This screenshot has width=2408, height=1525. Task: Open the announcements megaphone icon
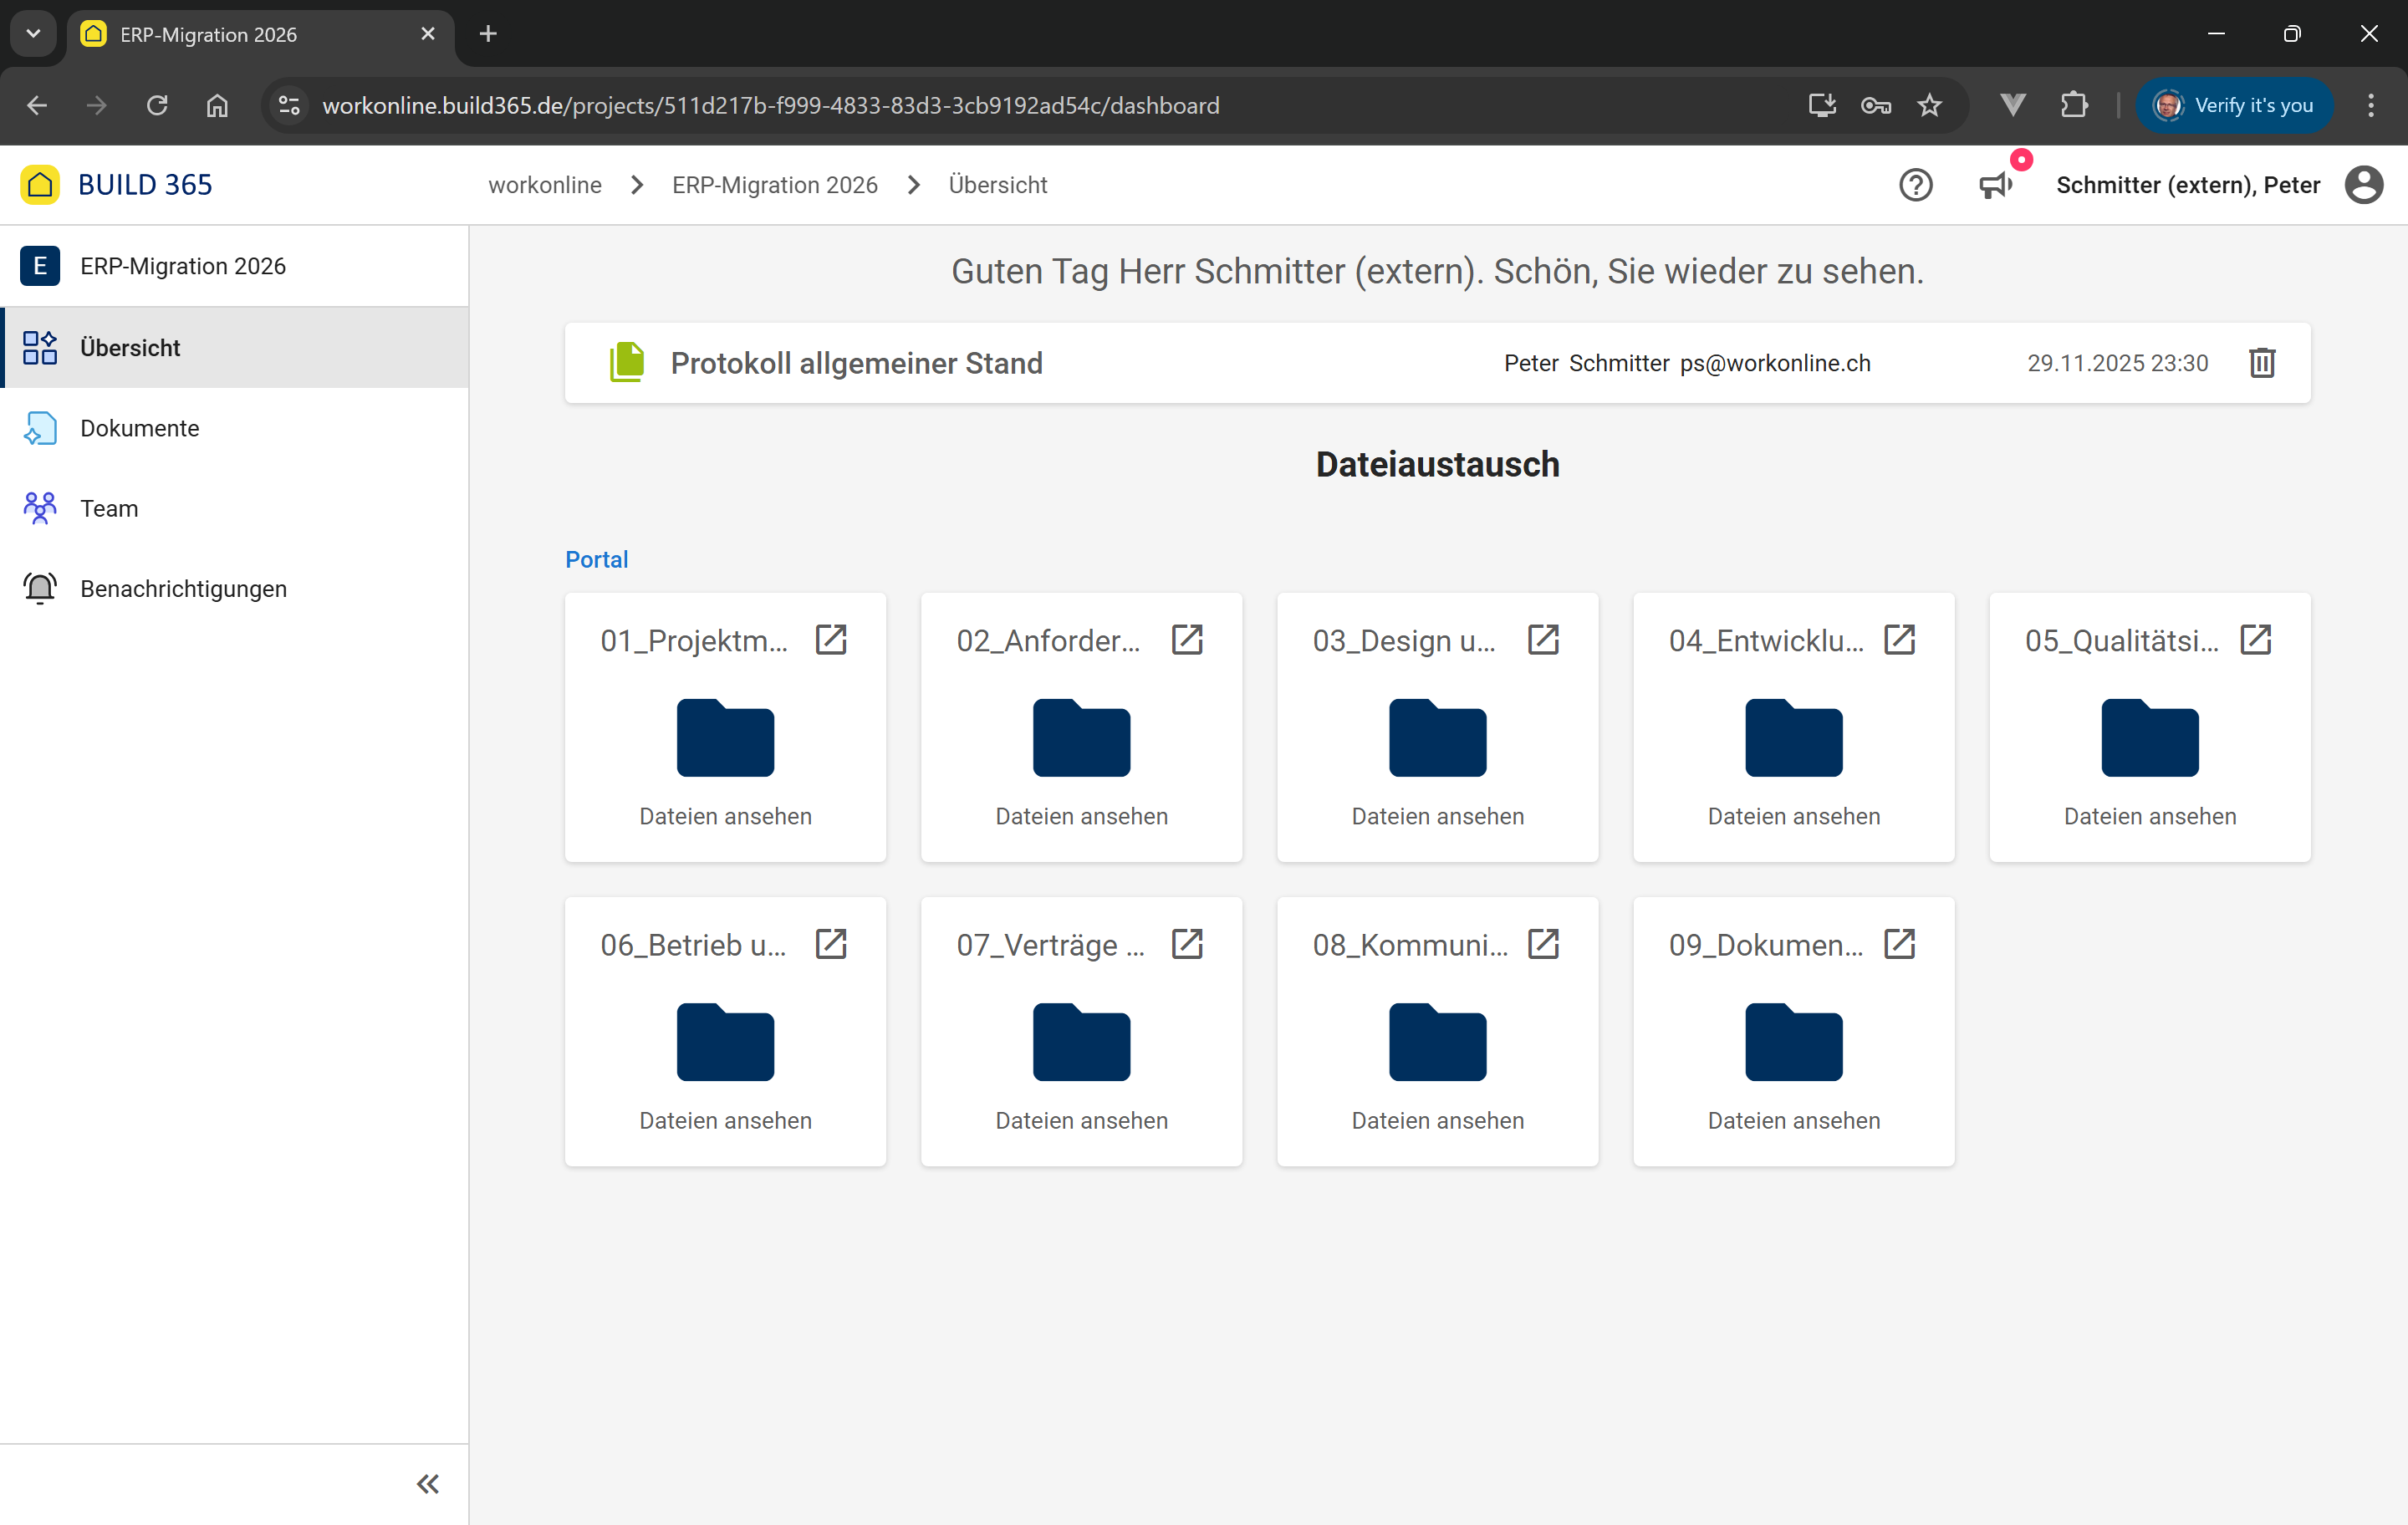1995,185
